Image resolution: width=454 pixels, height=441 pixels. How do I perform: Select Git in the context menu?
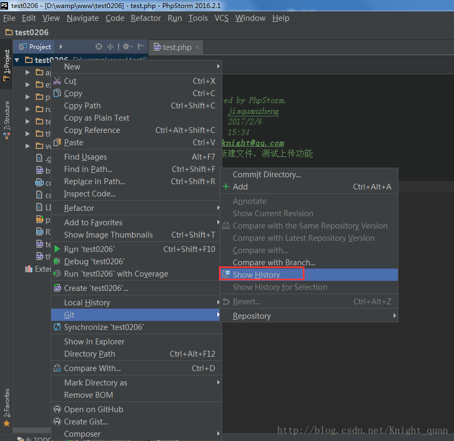tap(136, 314)
